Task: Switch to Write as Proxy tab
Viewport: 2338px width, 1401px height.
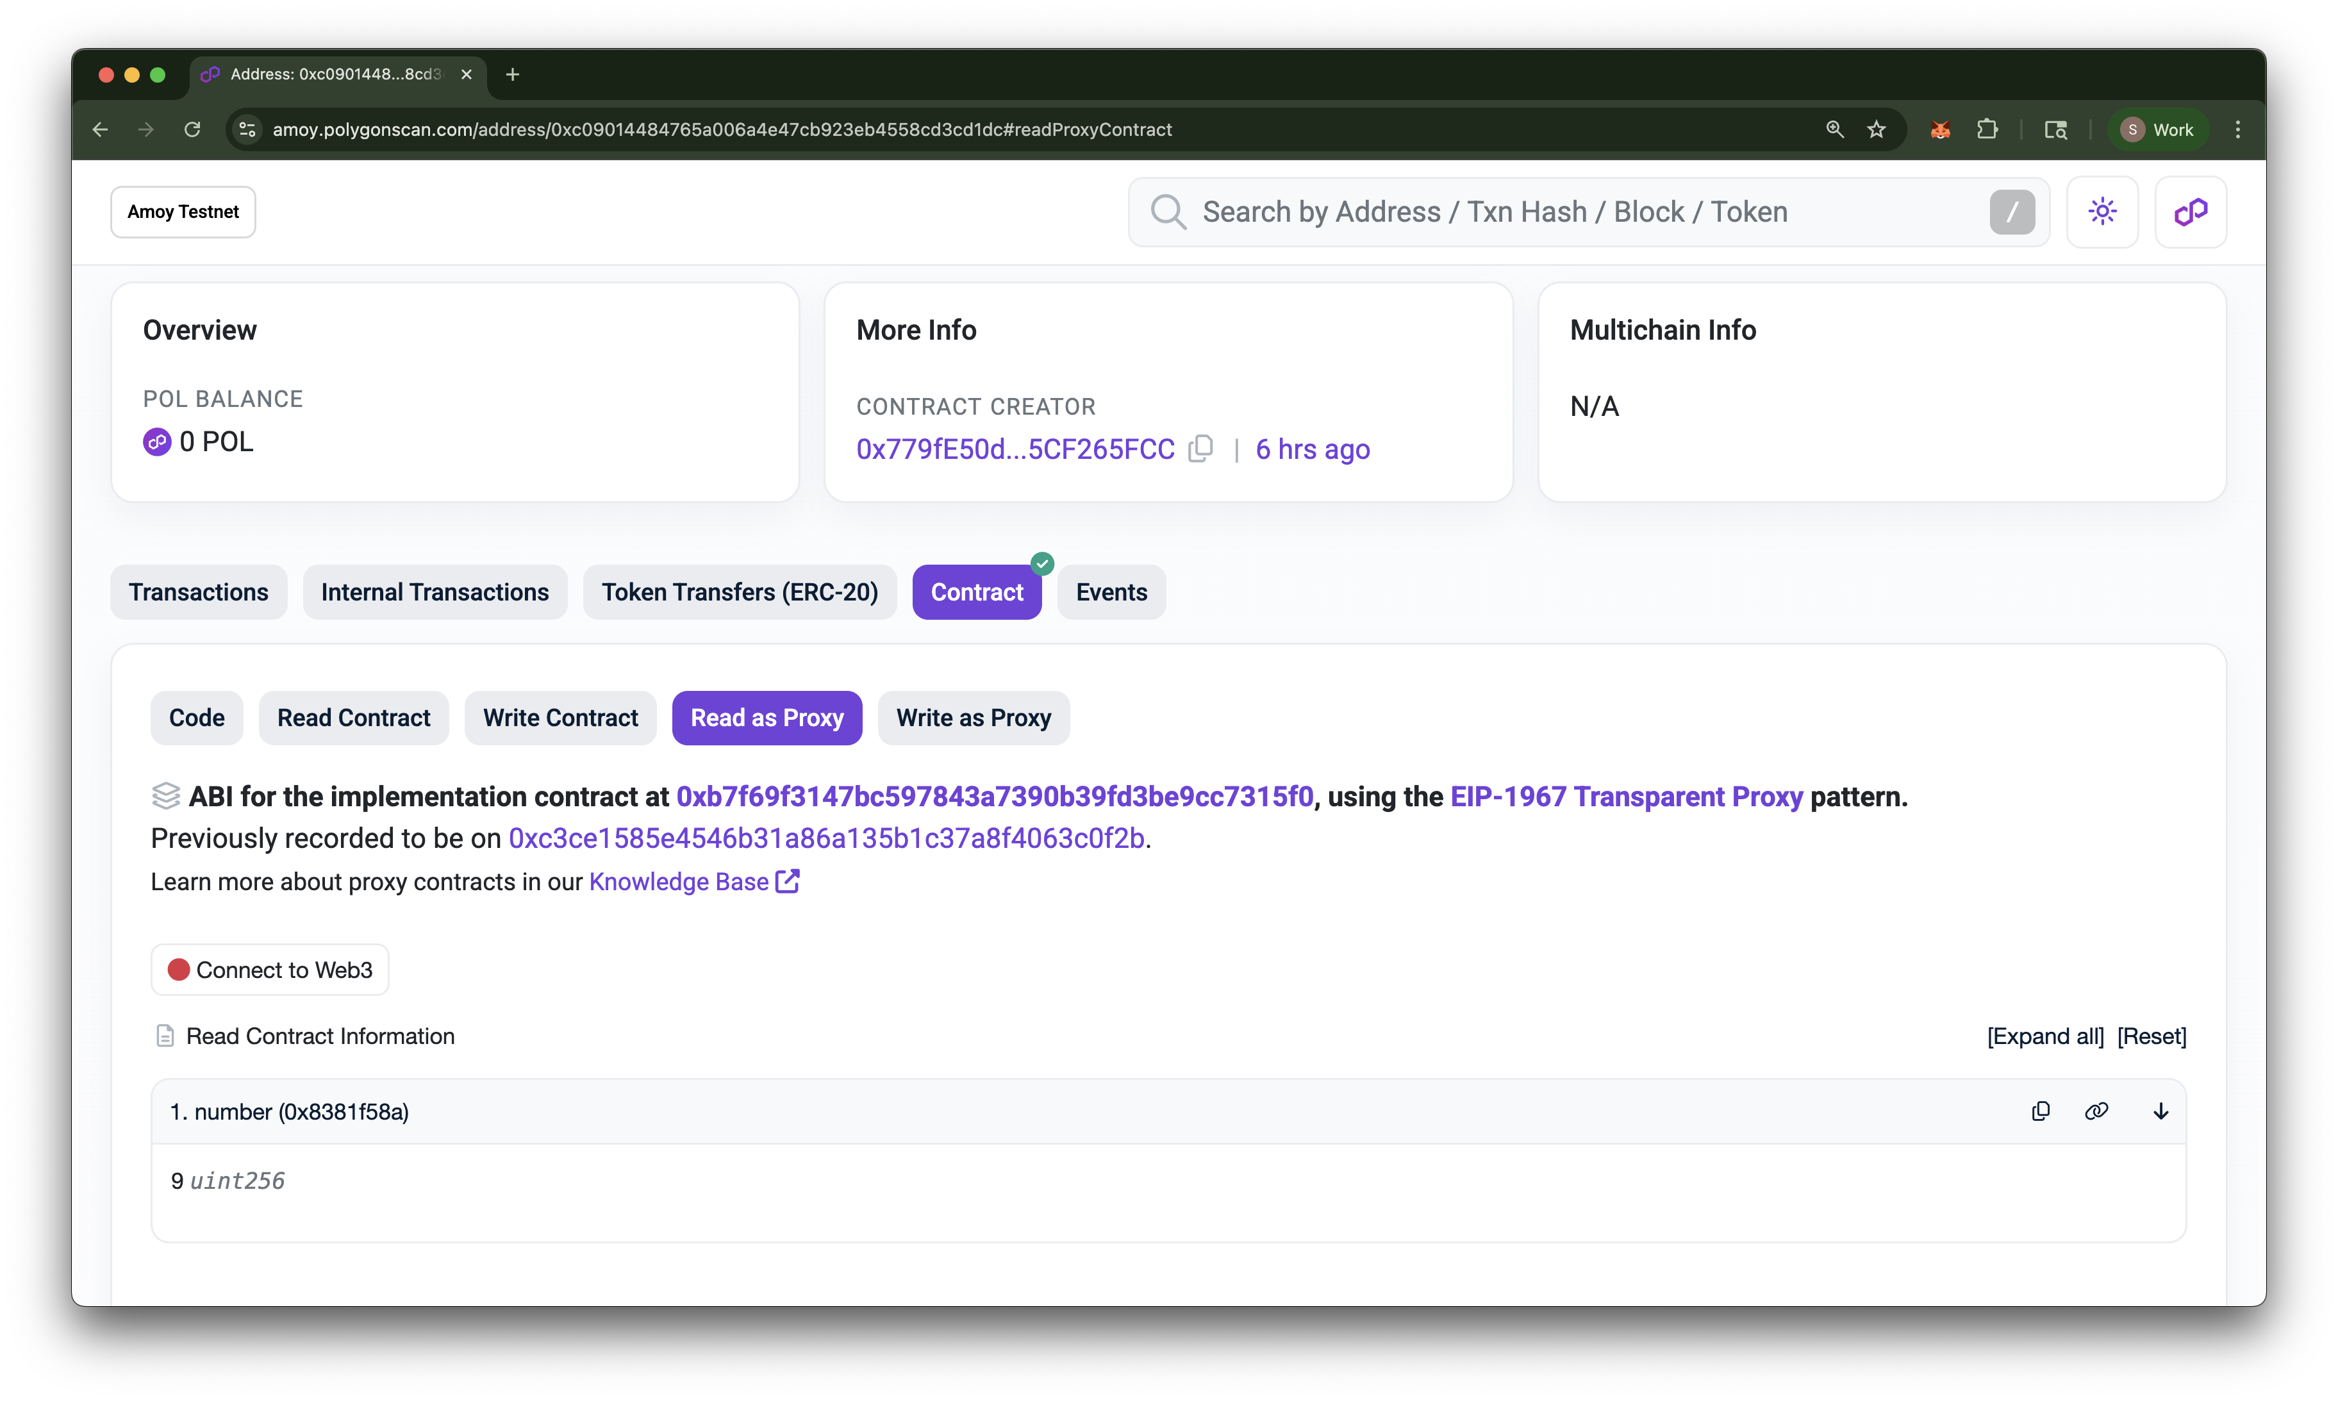Action: pos(973,718)
